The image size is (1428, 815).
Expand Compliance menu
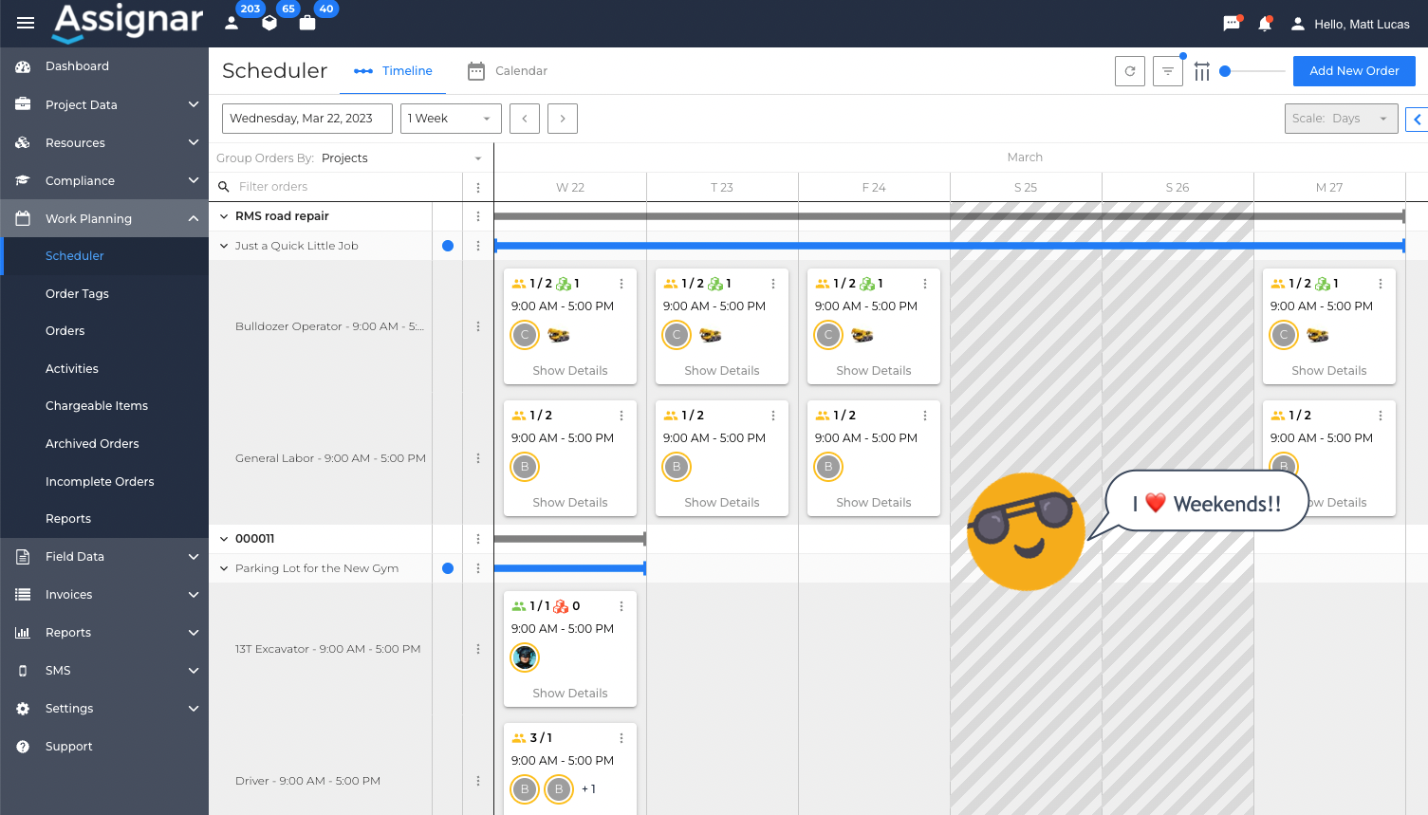(x=104, y=180)
